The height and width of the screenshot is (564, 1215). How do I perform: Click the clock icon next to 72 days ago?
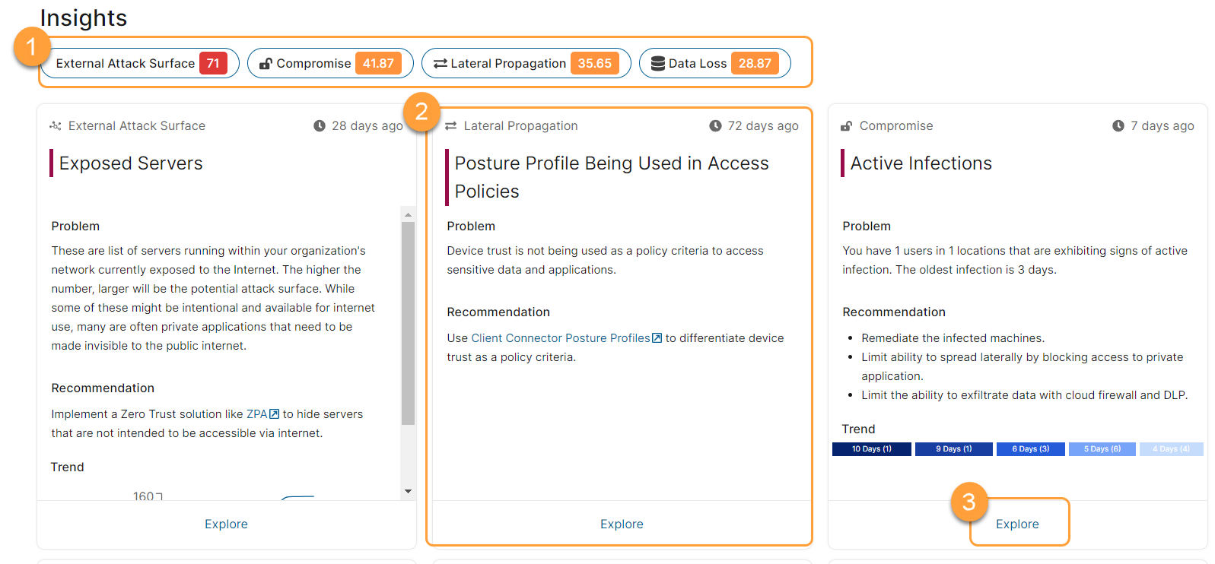click(715, 126)
